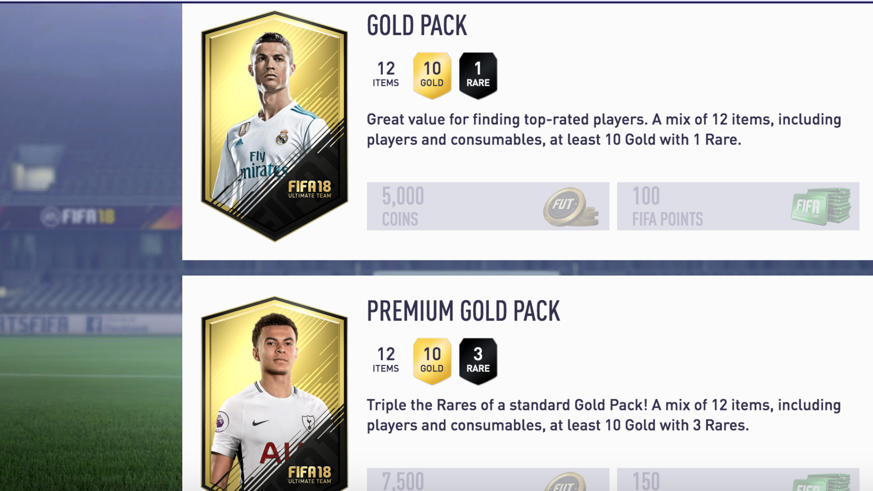Buy Gold Pack for 100 FIFA Points
This screenshot has height=491, width=873.
[x=738, y=206]
